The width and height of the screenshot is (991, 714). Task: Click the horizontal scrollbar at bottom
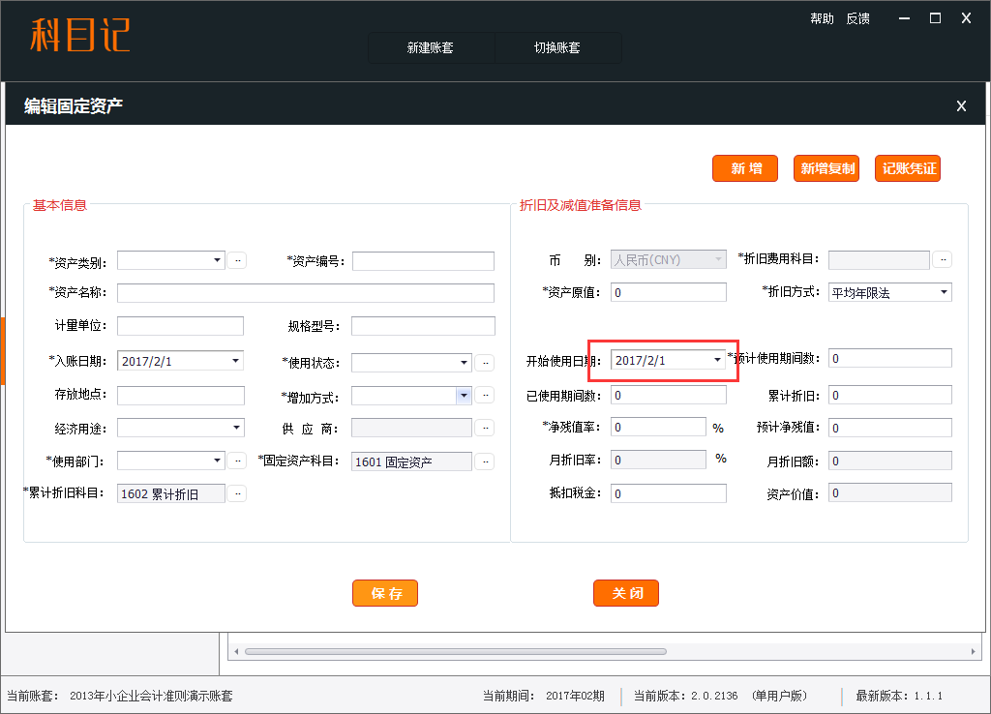tap(455, 651)
